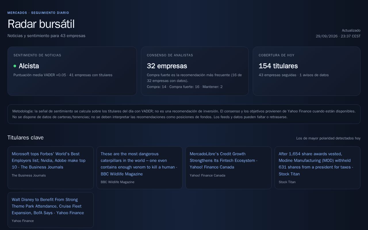Screen dimensions: 368x230
Task: Click the Metodología disclaimer paragraph
Action: tap(184, 114)
